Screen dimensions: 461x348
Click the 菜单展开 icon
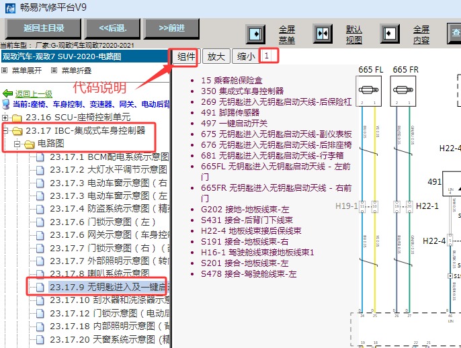click(4, 71)
